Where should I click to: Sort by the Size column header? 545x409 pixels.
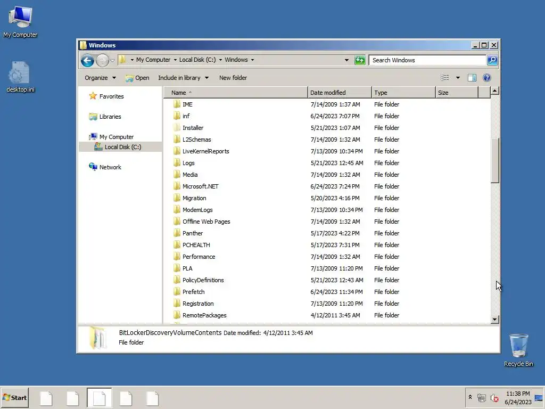point(457,93)
